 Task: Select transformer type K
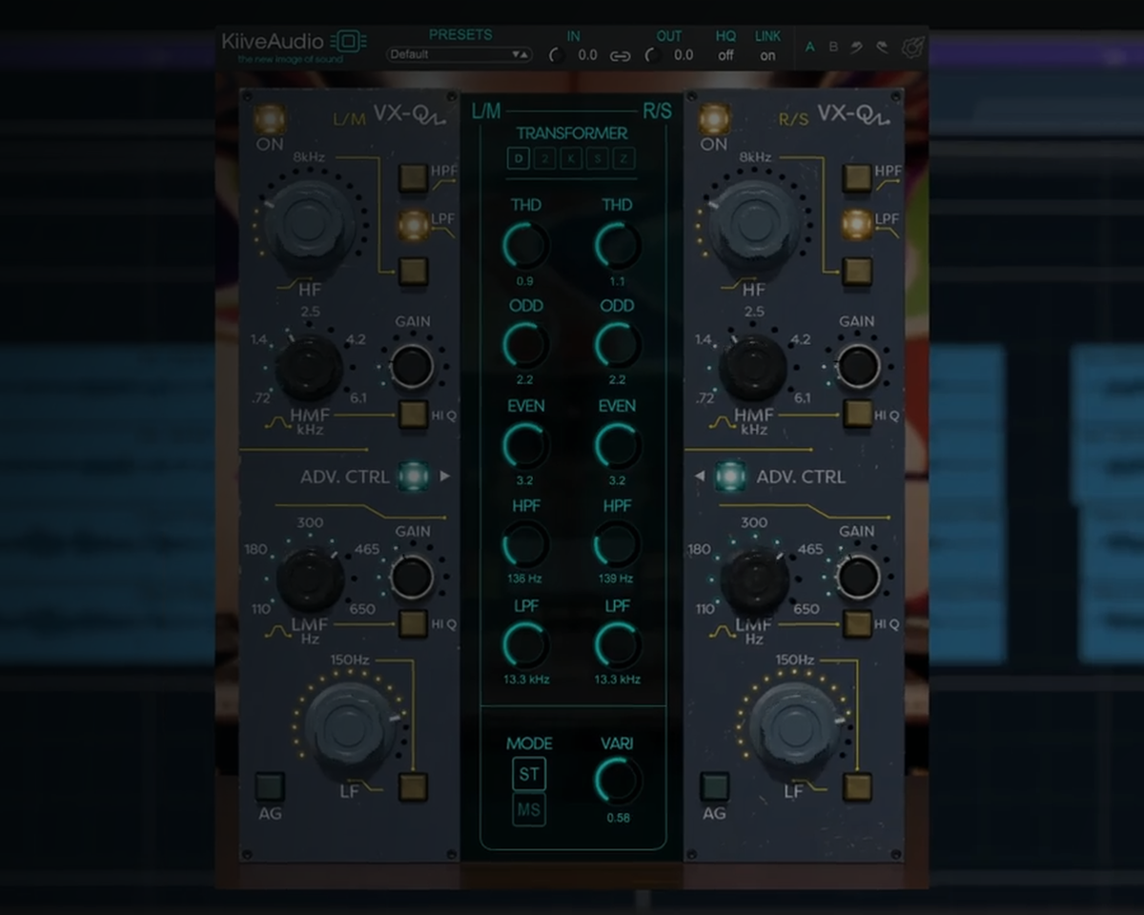(571, 158)
